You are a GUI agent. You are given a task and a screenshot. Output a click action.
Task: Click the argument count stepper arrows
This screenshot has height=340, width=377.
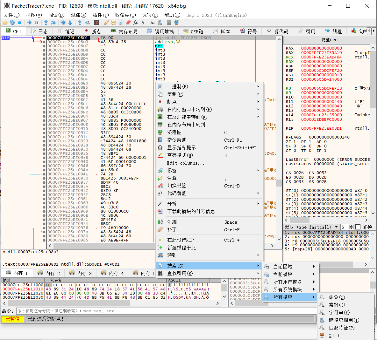tap(351, 227)
